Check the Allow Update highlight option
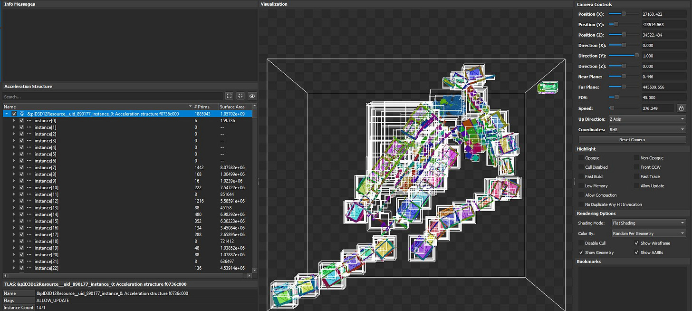 coord(636,186)
